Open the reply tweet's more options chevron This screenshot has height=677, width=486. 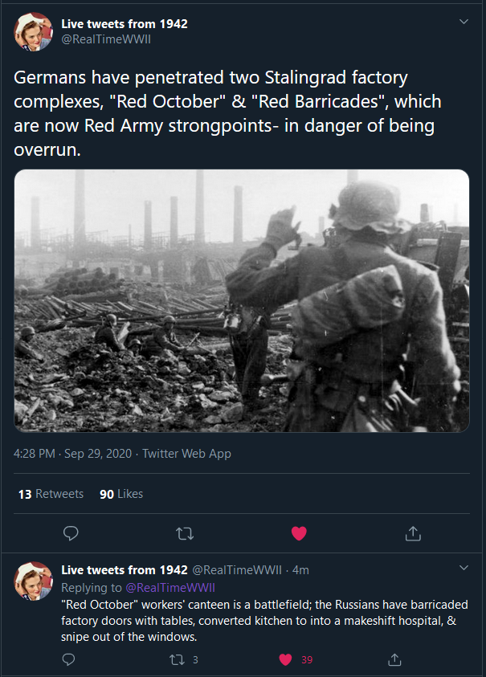pyautogui.click(x=464, y=569)
